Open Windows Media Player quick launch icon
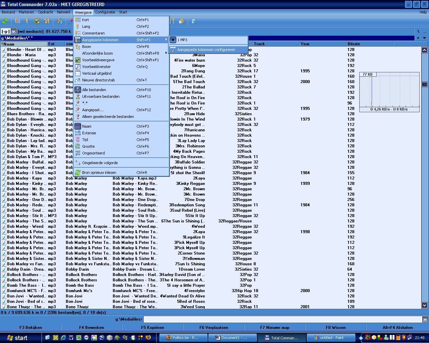 pos(86,338)
